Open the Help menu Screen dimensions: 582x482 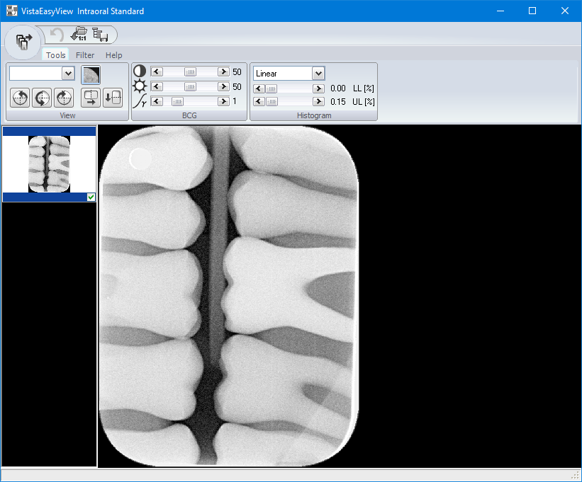113,54
